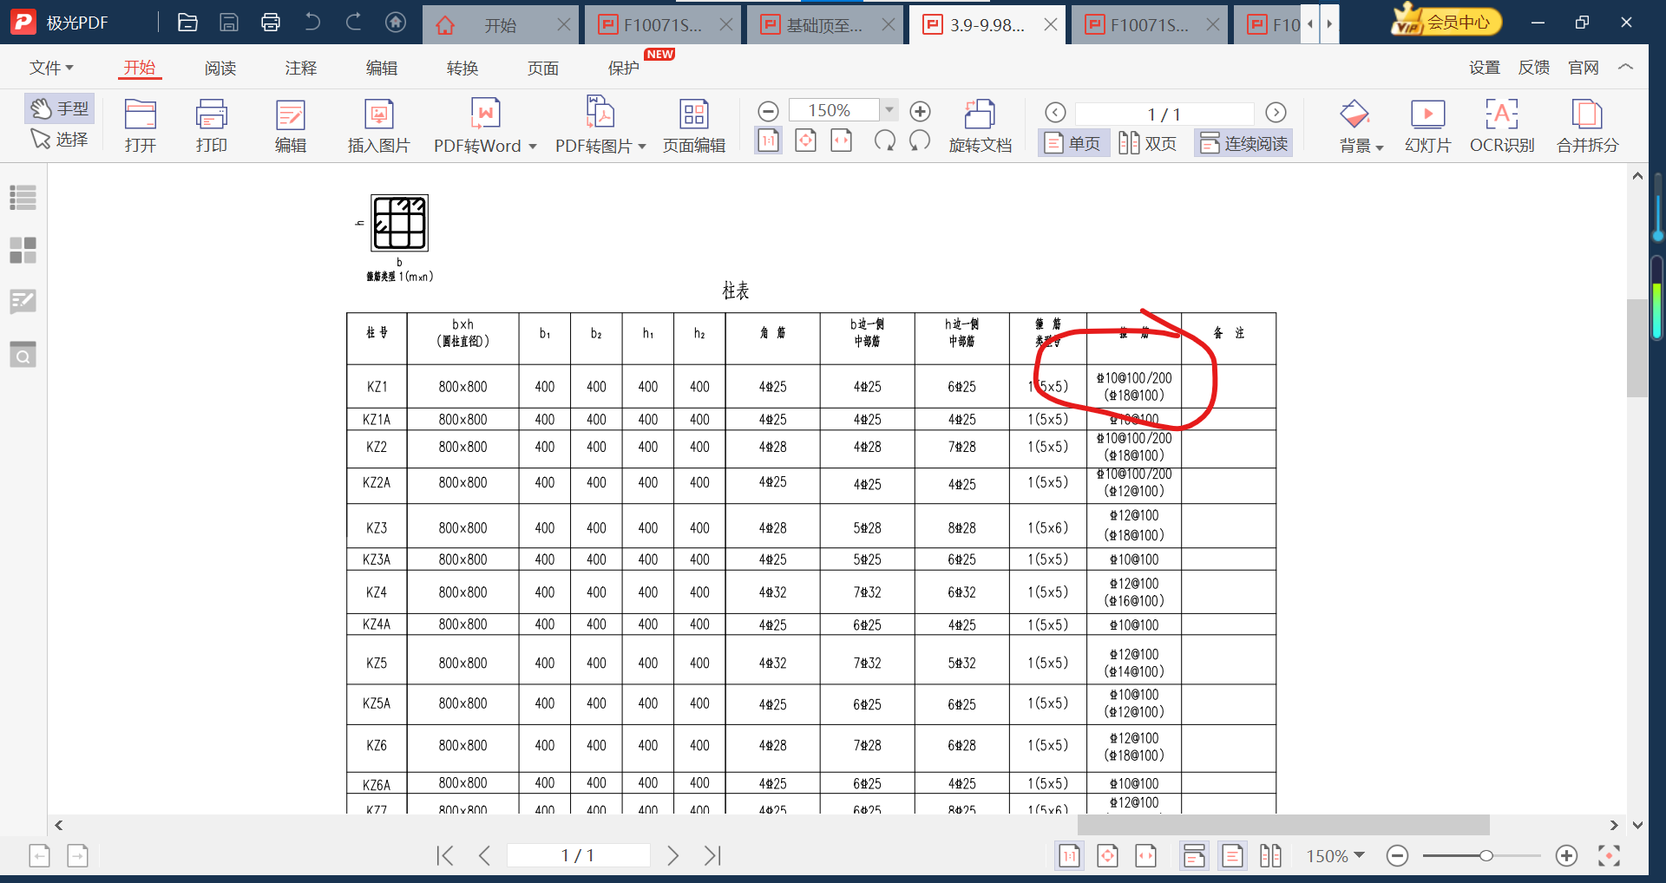
Task: Switch to the 选择 selection tool
Action: (59, 139)
